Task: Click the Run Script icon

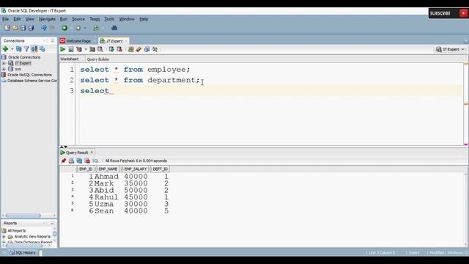Action: click(71, 49)
